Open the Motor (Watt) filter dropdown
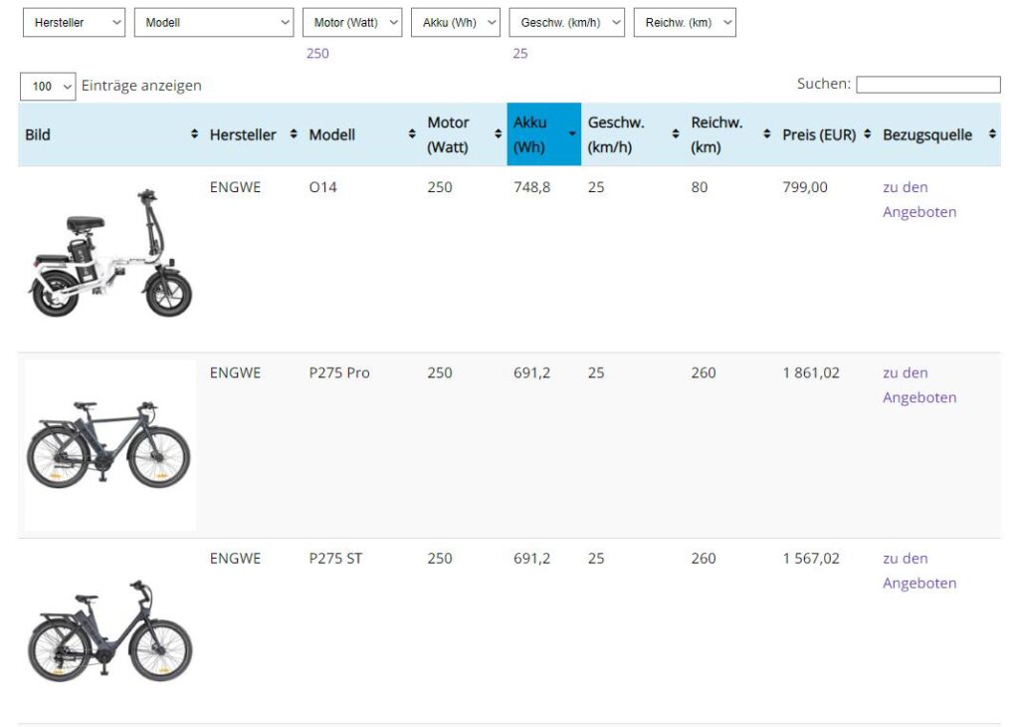This screenshot has height=727, width=1019. click(x=352, y=22)
